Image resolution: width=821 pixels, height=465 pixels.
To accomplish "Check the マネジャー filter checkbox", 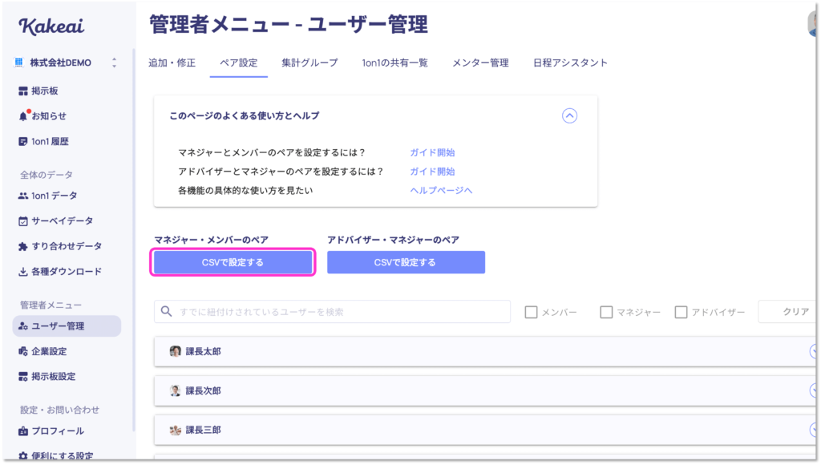I will point(606,312).
